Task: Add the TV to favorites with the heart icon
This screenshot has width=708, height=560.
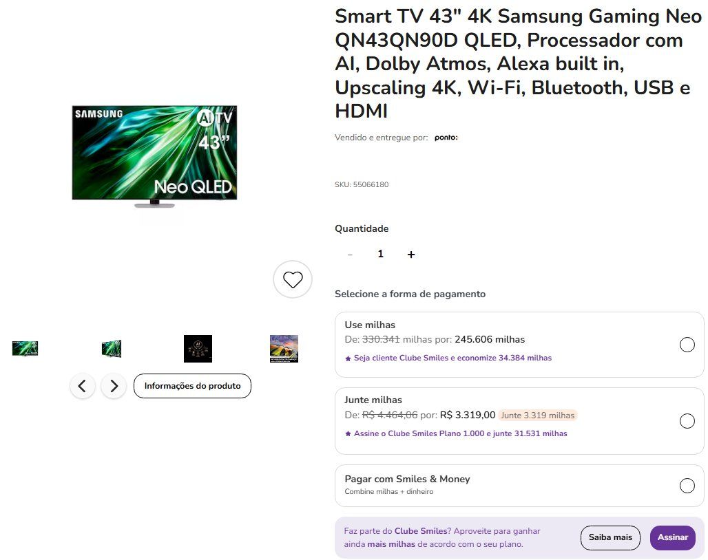Action: pos(293,279)
